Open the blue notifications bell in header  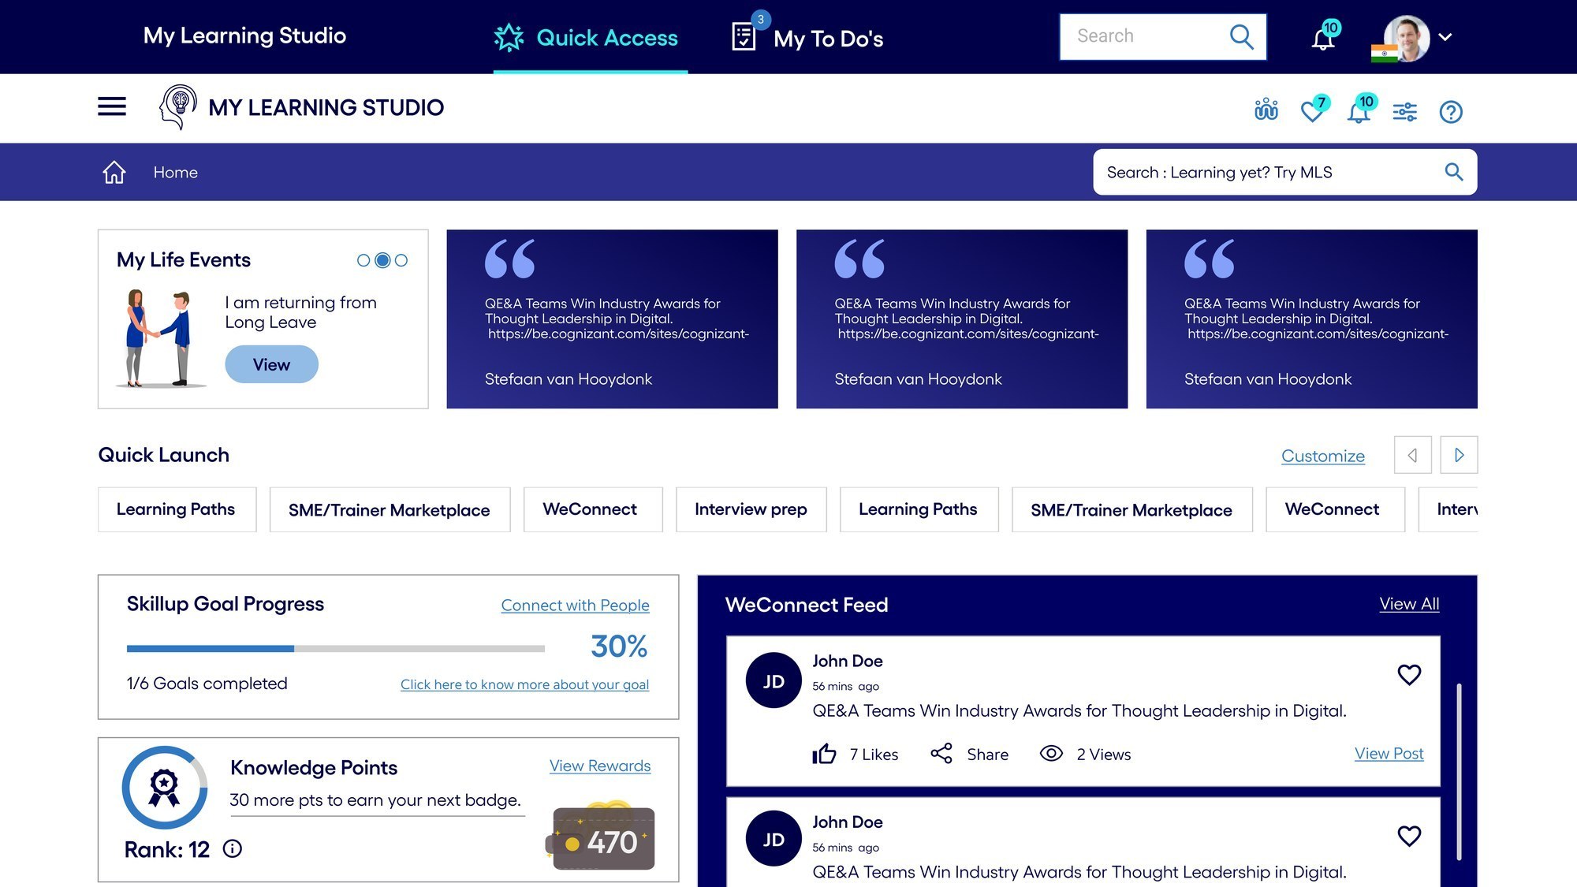1358,112
